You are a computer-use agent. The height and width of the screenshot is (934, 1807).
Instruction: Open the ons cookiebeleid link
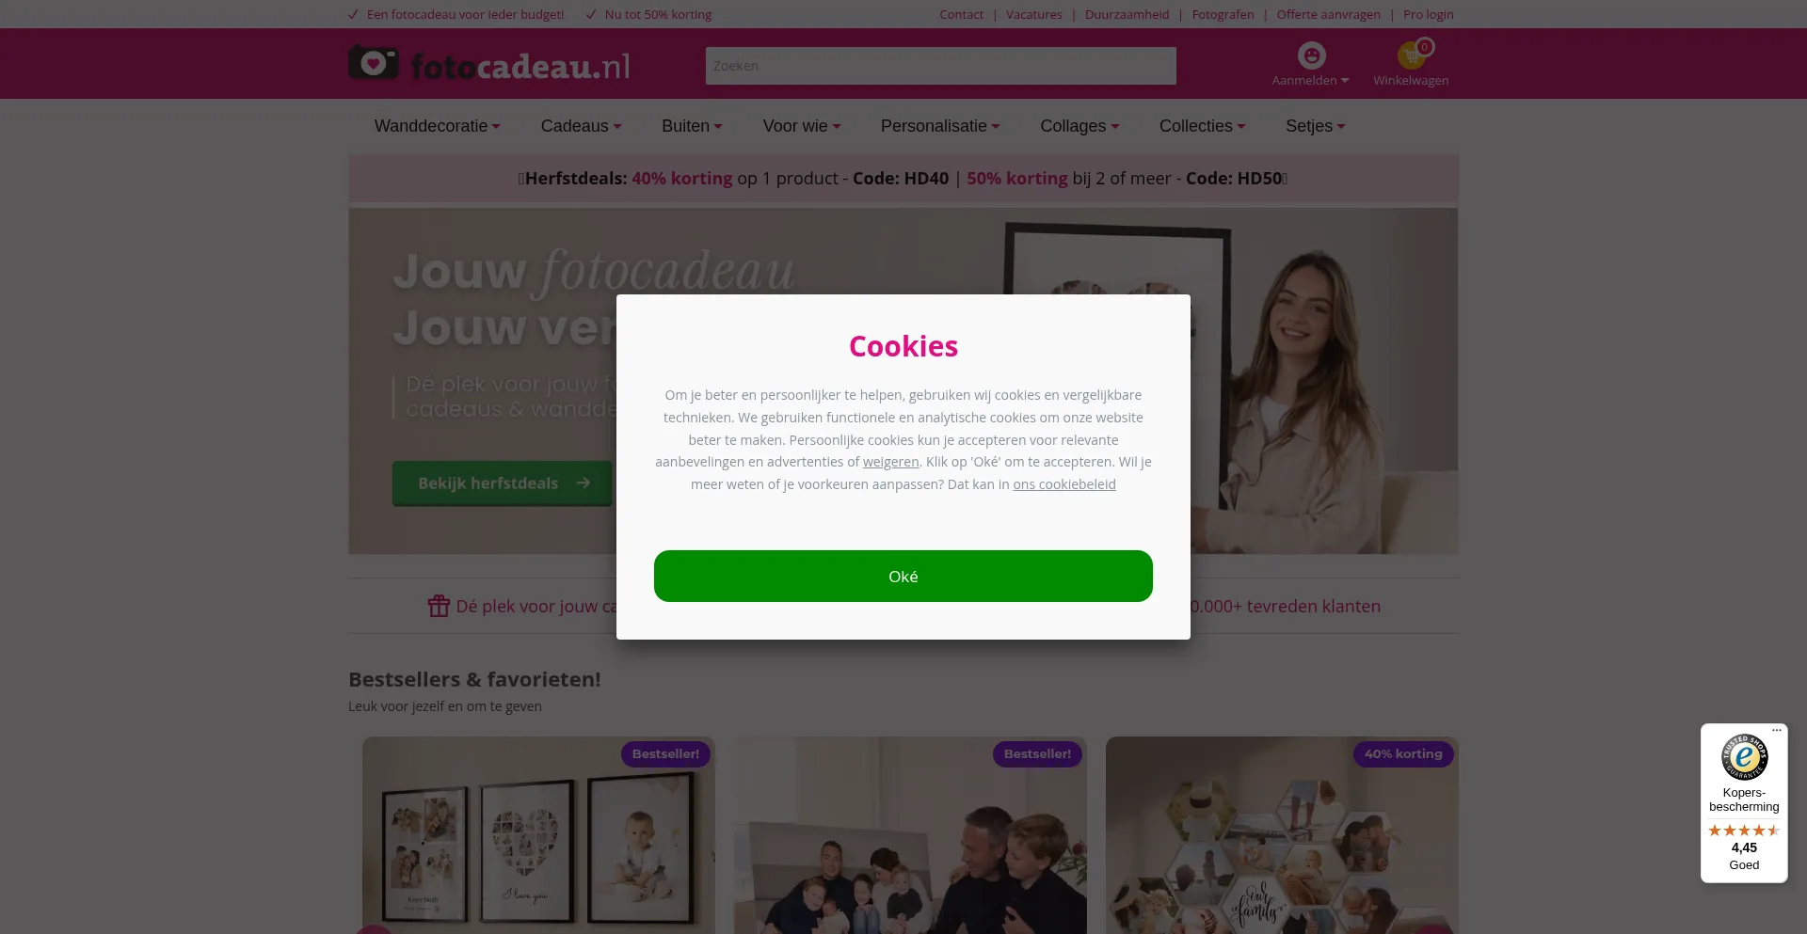1064,484
